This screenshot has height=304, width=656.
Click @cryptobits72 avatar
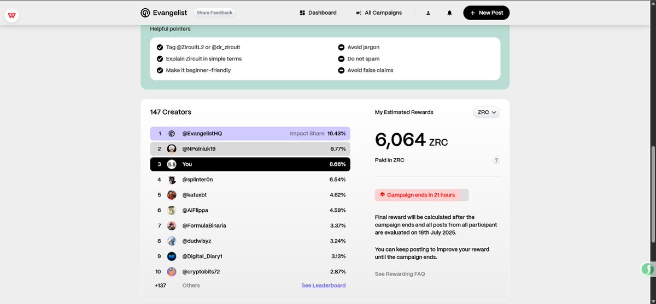click(172, 271)
